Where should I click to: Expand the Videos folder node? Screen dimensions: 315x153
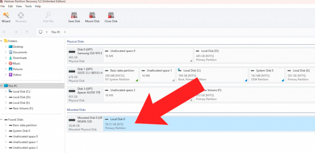pyautogui.click(x=6, y=75)
